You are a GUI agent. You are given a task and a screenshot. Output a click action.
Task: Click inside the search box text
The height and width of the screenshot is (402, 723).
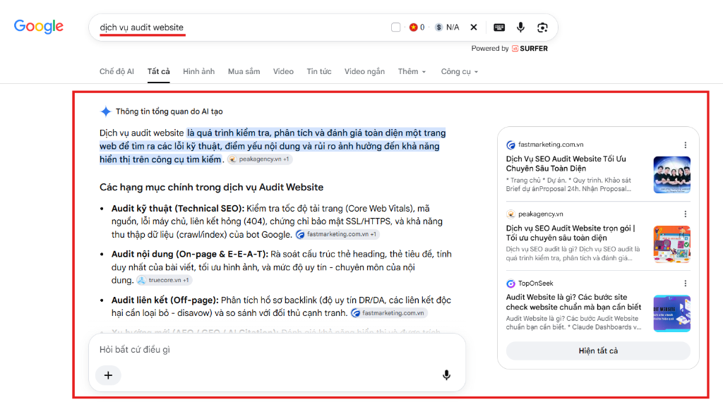[x=141, y=28]
